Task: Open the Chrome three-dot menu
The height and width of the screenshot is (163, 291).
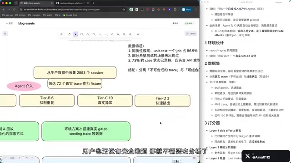Action: pyautogui.click(x=196, y=10)
